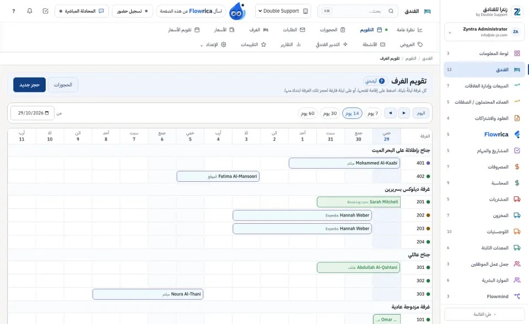Open the الحجوزات tab in navigation
This screenshot has width=529, height=324.
[332, 30]
